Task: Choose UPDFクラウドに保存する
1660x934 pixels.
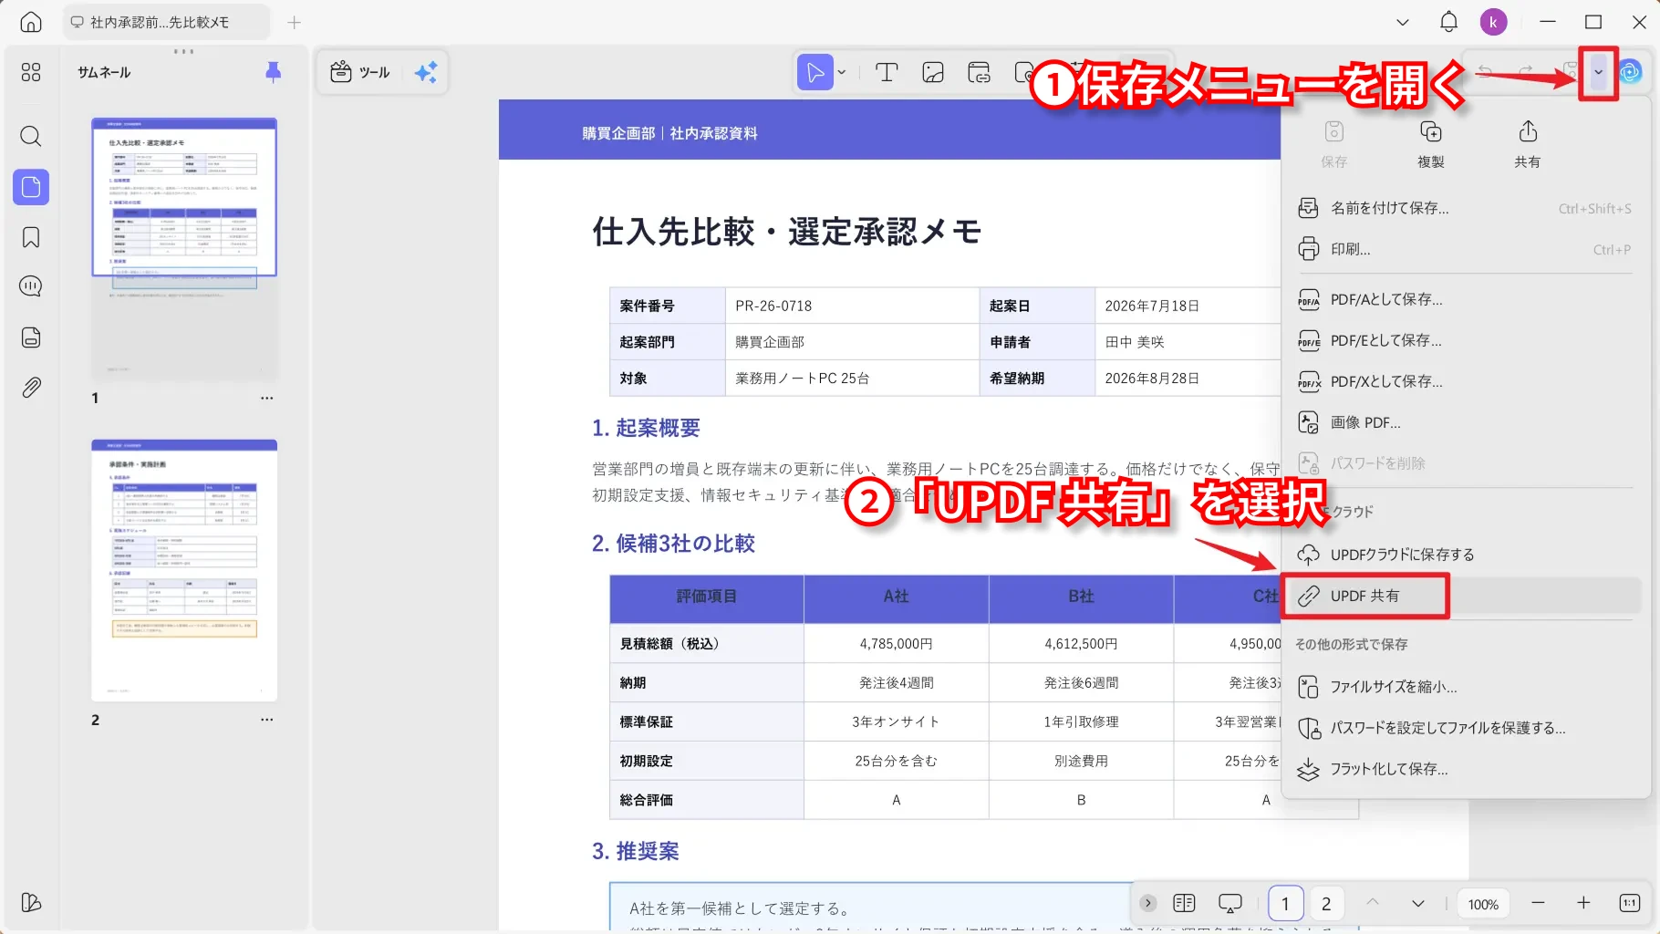Action: pyautogui.click(x=1465, y=555)
